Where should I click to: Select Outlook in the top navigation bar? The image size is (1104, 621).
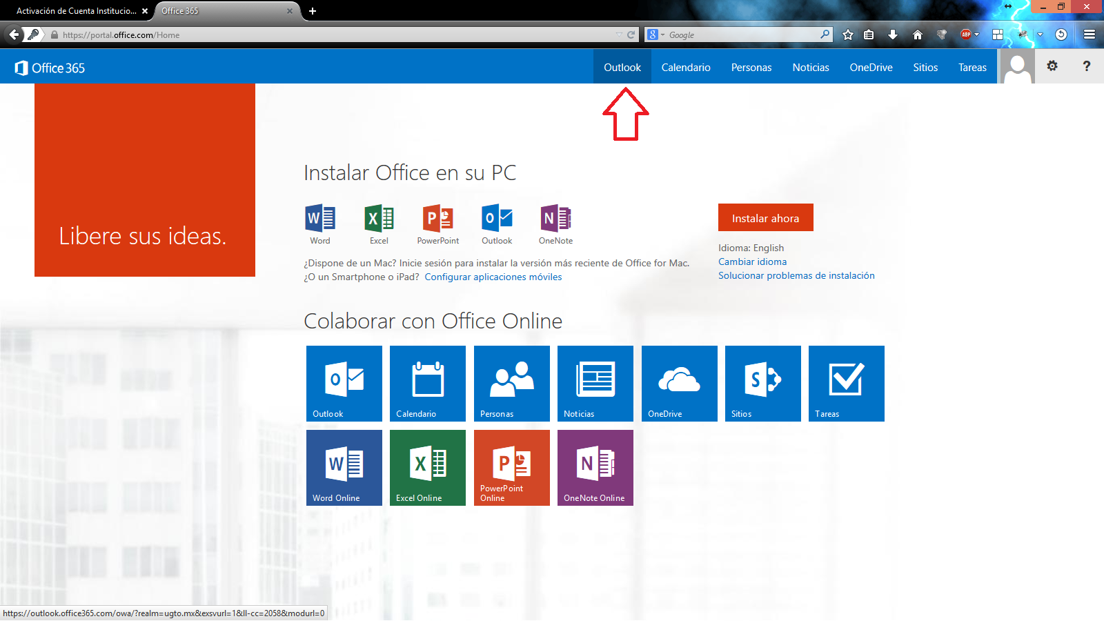622,68
